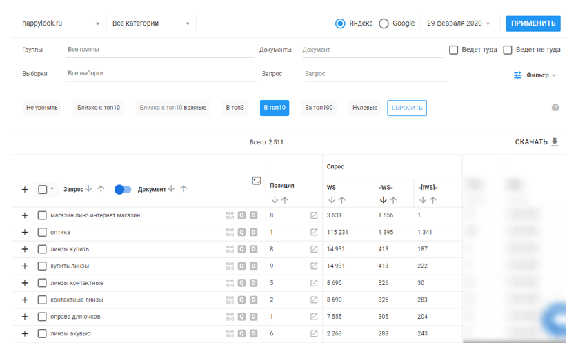587x343 pixels.
Task: Sort Документ column ascending
Action: tap(183, 188)
